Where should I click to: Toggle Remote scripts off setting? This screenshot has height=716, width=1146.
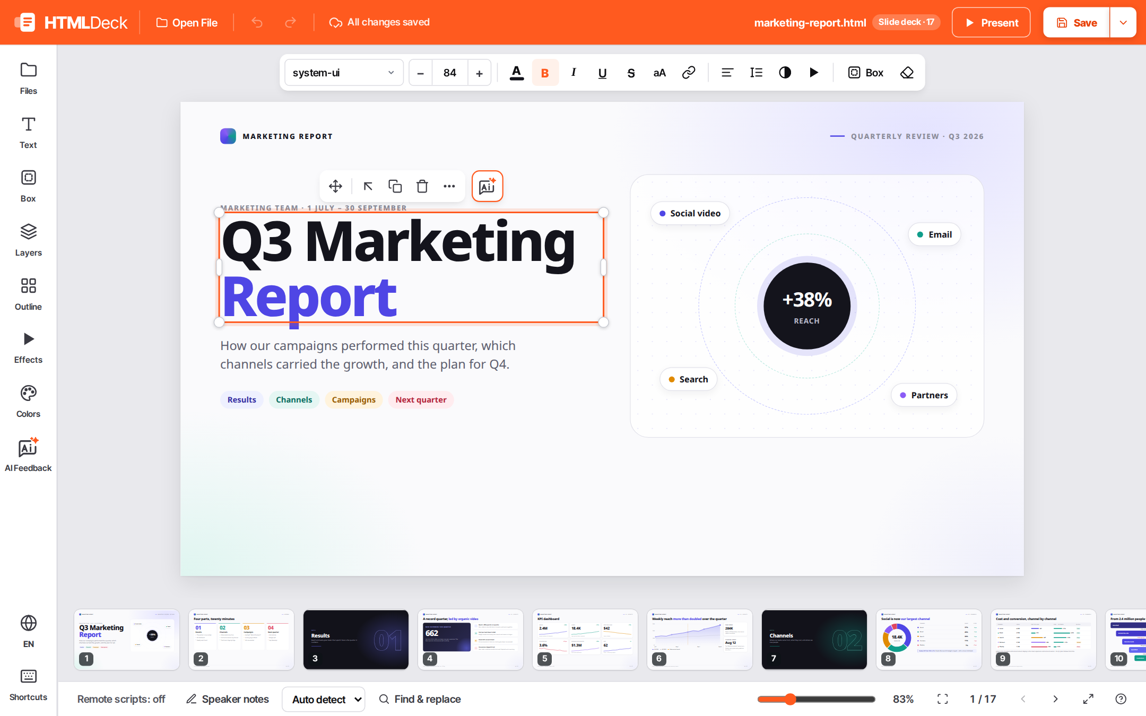tap(121, 699)
